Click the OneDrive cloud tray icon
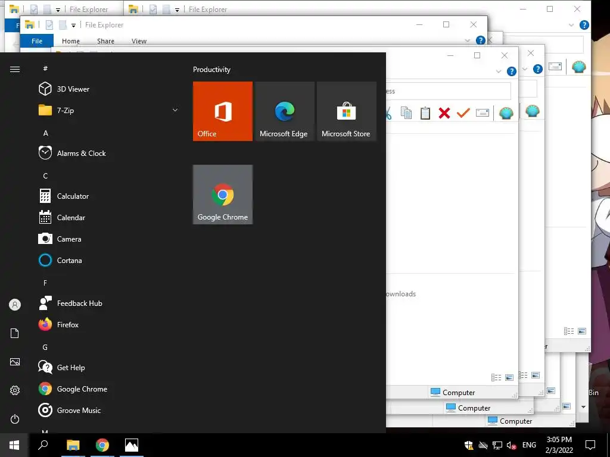The width and height of the screenshot is (610, 457). coord(483,445)
